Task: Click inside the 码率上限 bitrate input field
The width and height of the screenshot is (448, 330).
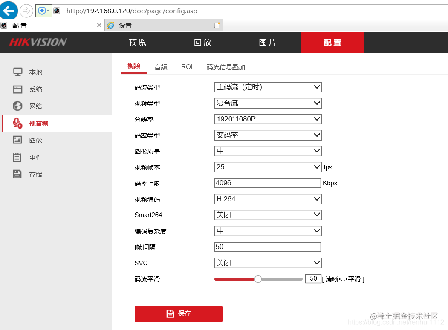Action: pos(268,183)
